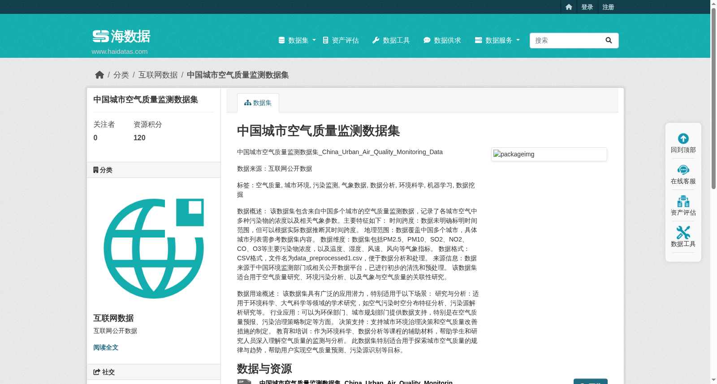Open 资产评估 in navigation bar
The image size is (717, 384).
[341, 40]
